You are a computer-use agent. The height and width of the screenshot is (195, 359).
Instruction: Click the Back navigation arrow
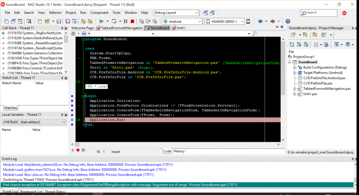point(260,21)
